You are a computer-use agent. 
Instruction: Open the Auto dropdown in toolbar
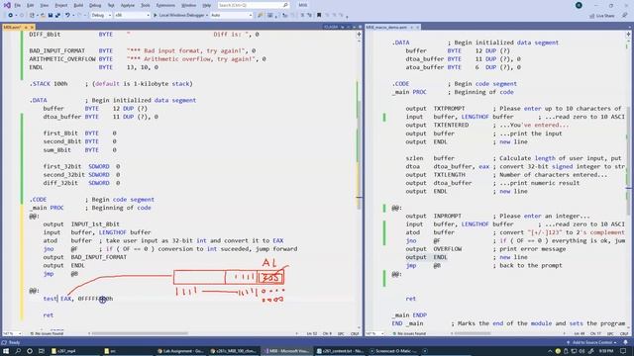(x=232, y=16)
